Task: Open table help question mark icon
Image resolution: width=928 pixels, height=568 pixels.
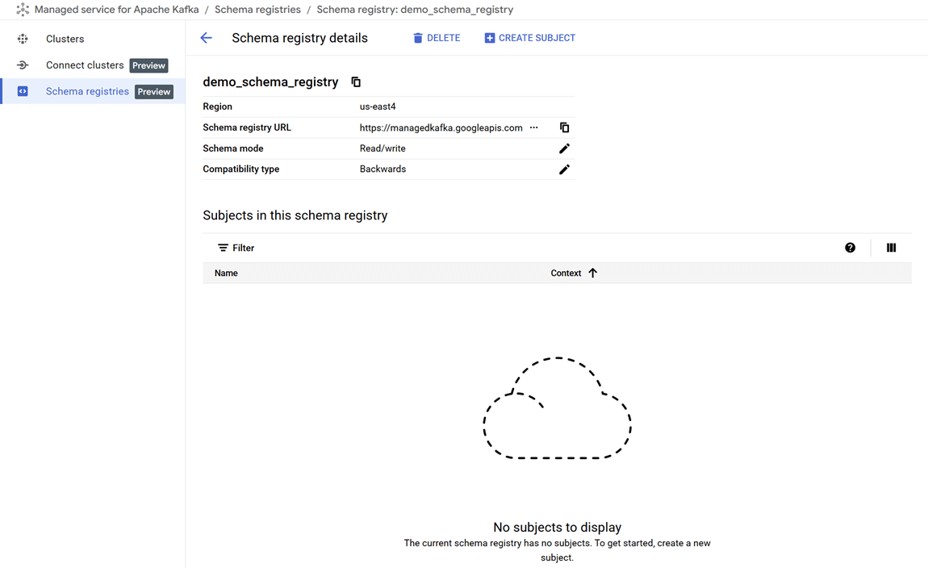Action: click(x=850, y=248)
